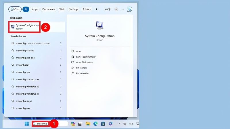The height and width of the screenshot is (129, 230).
Task: Select the msconfig exe suggestion
Action: [x=37, y=108]
